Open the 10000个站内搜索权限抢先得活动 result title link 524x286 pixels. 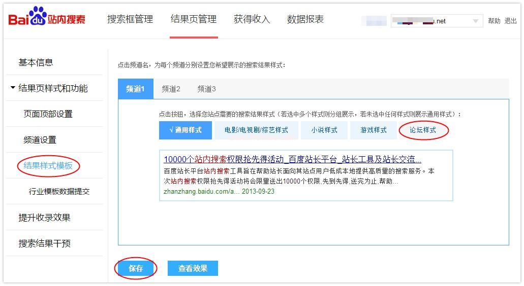pyautogui.click(x=292, y=159)
